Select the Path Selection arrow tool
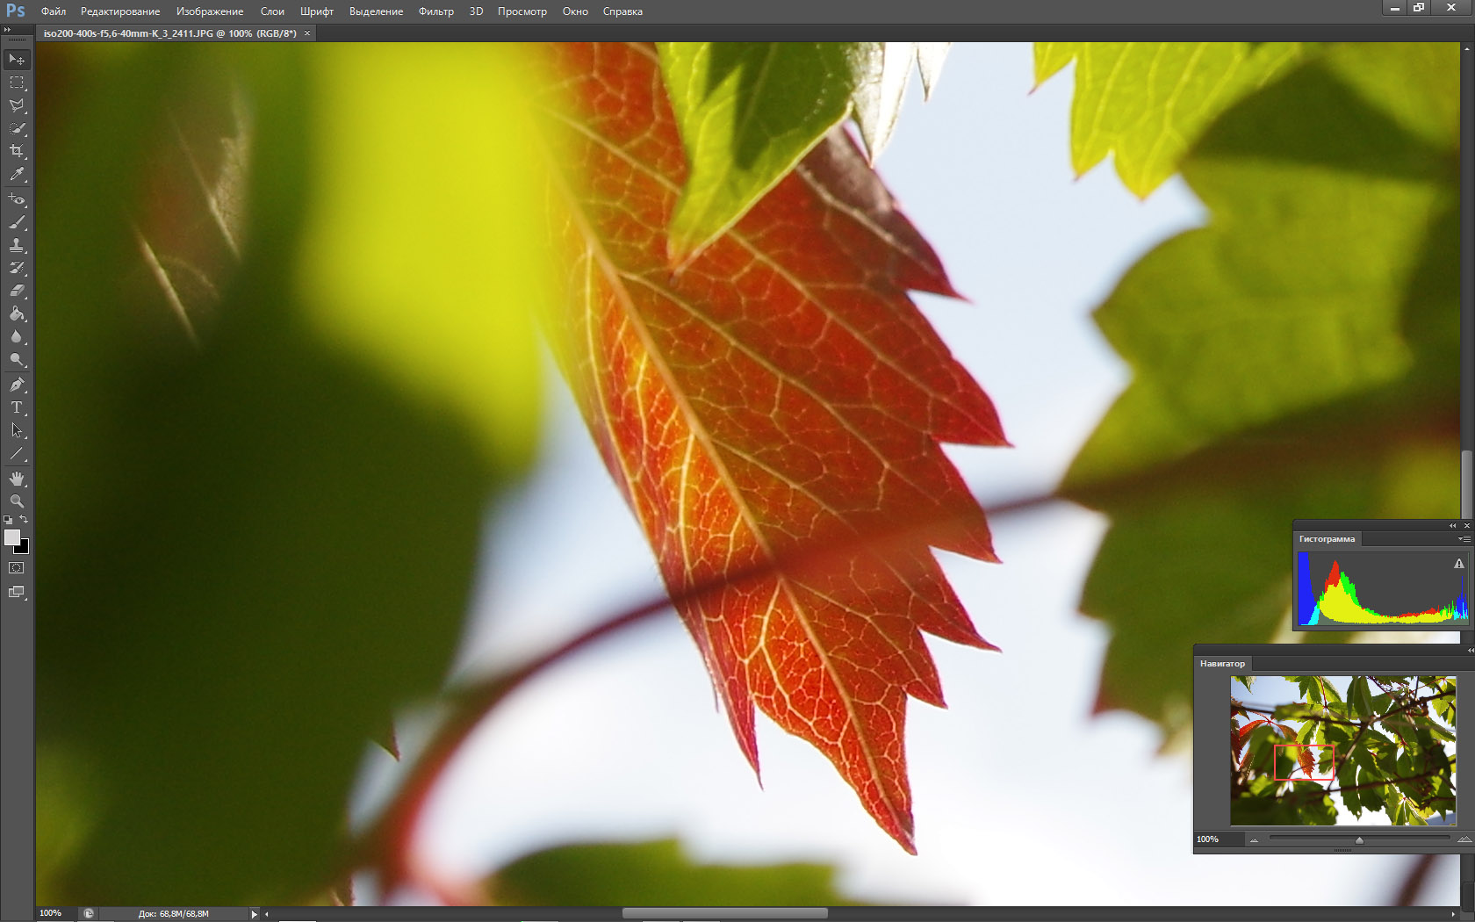 (17, 430)
